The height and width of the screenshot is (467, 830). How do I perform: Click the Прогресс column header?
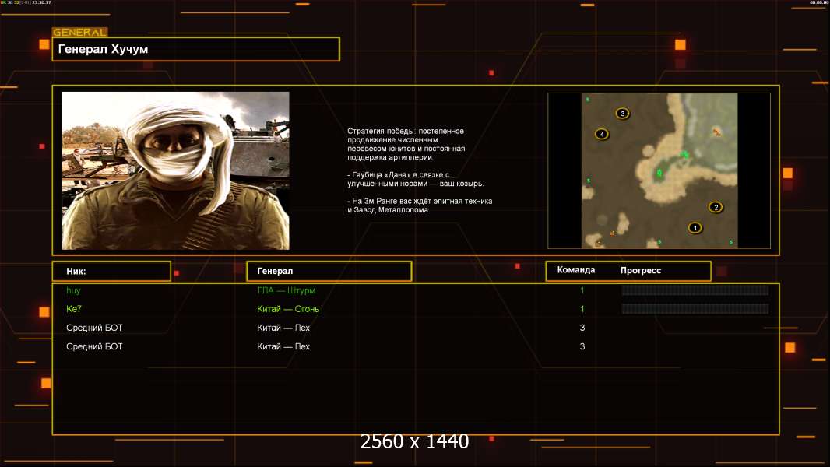(x=641, y=271)
